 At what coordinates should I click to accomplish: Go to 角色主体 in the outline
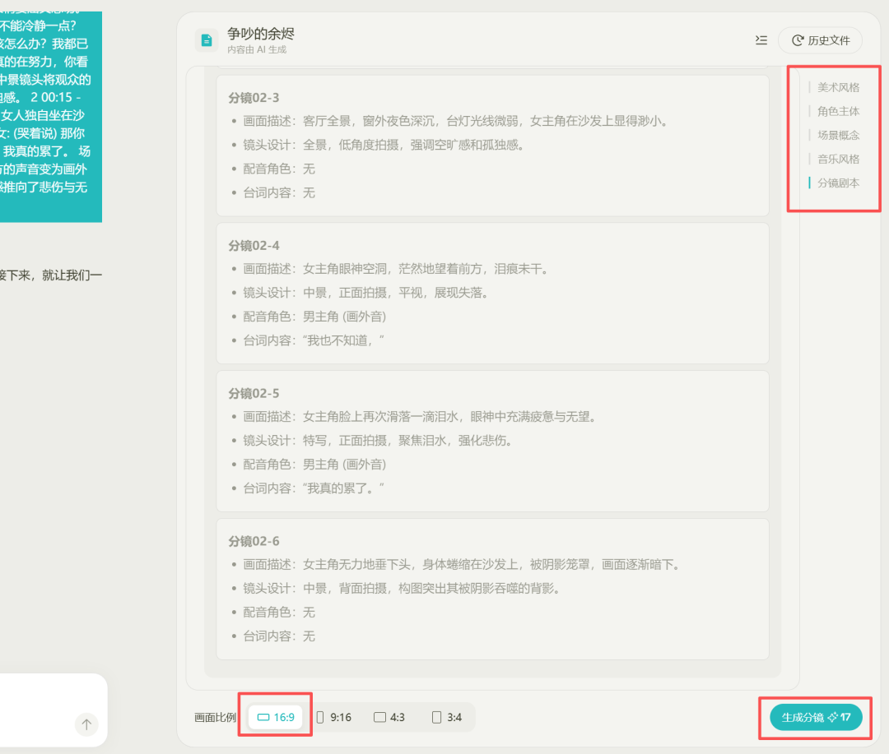click(838, 111)
